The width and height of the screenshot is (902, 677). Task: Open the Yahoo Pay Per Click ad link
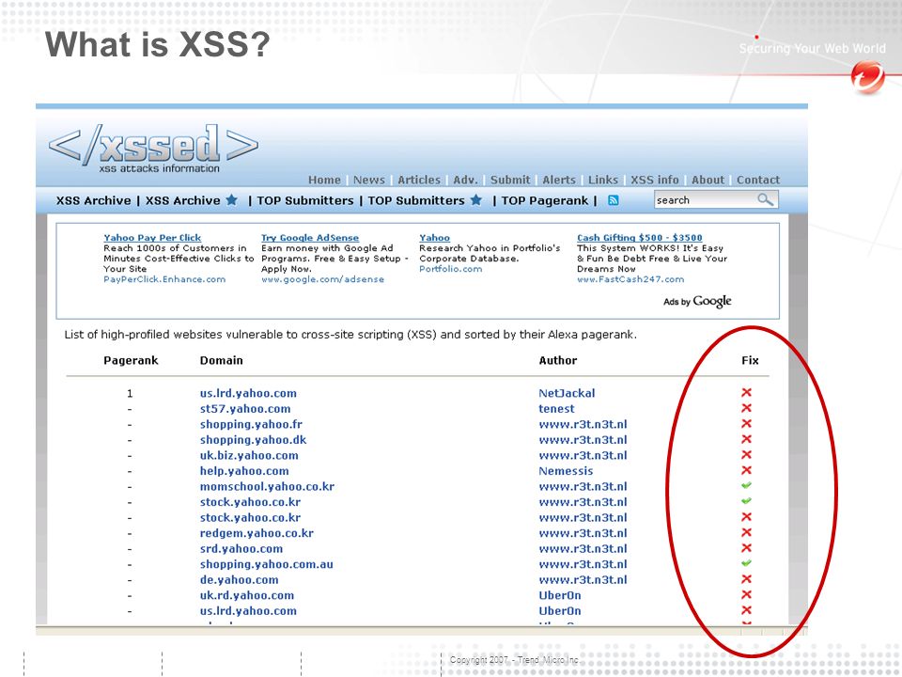152,237
